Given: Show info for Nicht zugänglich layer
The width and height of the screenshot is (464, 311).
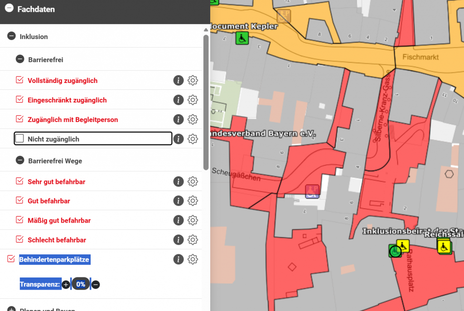Looking at the screenshot, I should [x=179, y=139].
